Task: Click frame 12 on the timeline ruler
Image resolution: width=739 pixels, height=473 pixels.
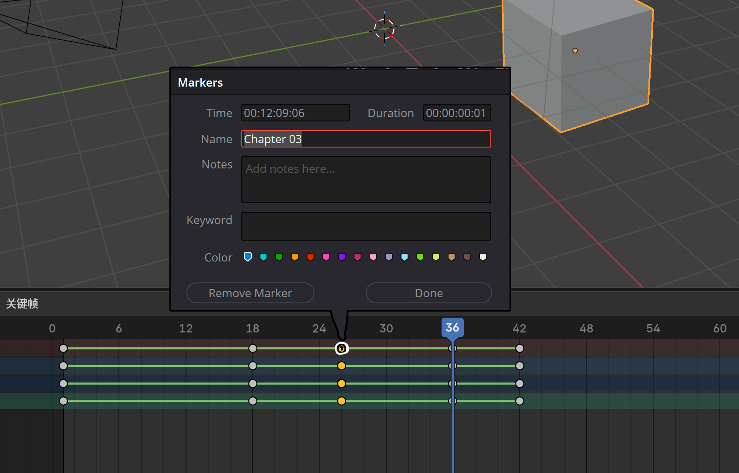Action: [x=186, y=329]
